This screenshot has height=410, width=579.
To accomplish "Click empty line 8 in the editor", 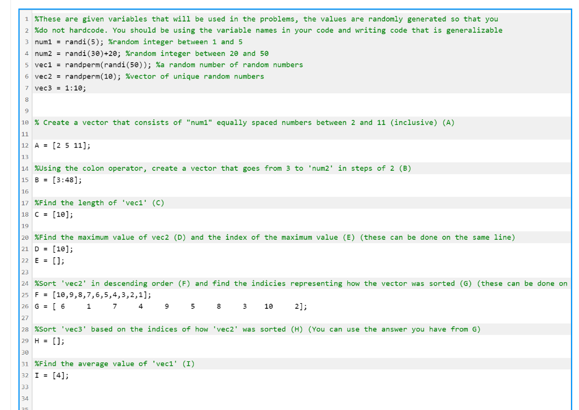I will pyautogui.click(x=113, y=100).
